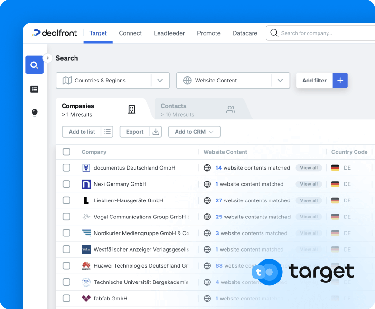Check the Liebherr-Hausgeräte GmbH row
This screenshot has width=375, height=309.
click(x=66, y=200)
